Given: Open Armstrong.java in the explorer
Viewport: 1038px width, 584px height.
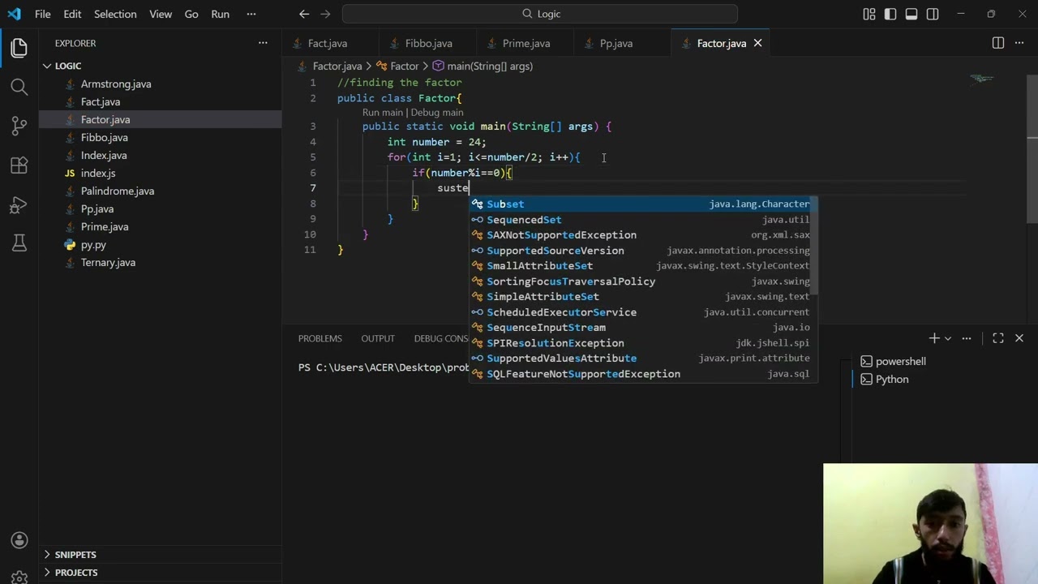Looking at the screenshot, I should click(161, 84).
